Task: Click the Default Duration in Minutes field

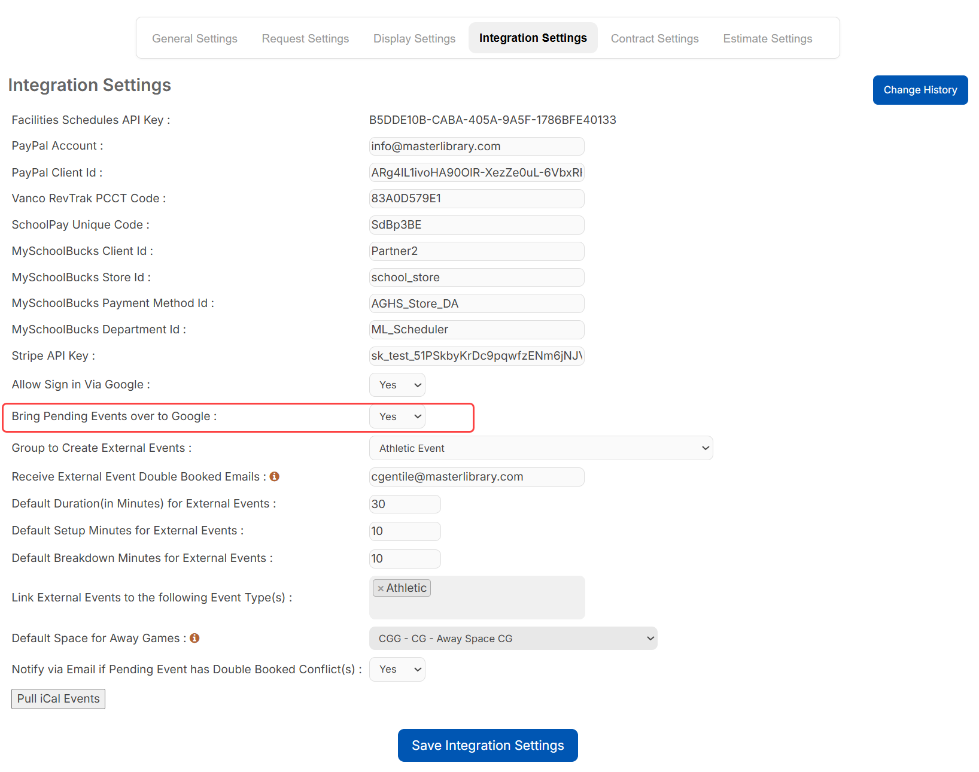Action: point(405,504)
